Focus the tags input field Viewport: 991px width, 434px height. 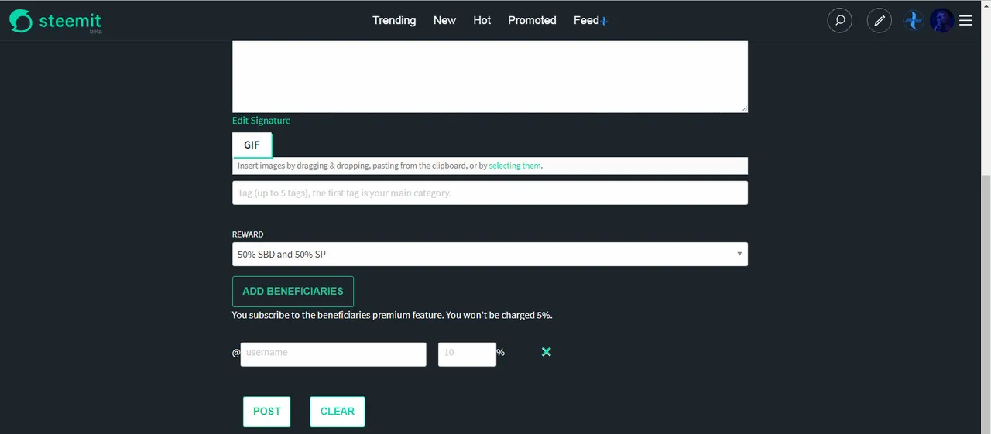[490, 193]
